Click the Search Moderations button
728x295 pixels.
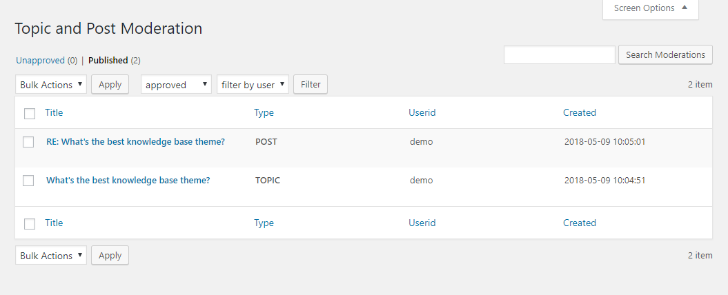coord(665,55)
